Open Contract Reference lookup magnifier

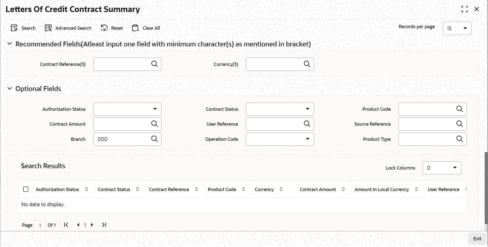click(x=154, y=64)
